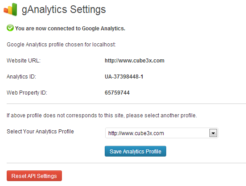Click the Analytics ID label
246x186 pixels.
pos(21,77)
